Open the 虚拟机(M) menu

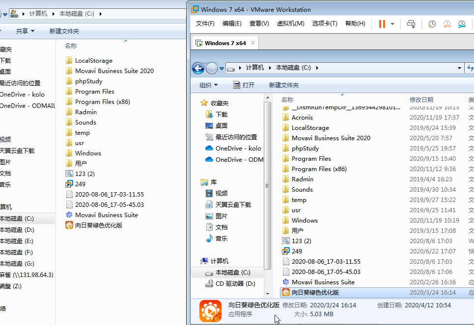(x=290, y=24)
